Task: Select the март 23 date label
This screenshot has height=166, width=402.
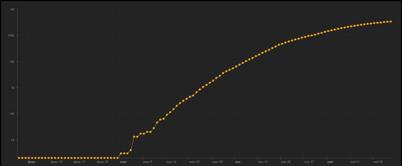Action: pos(194,162)
